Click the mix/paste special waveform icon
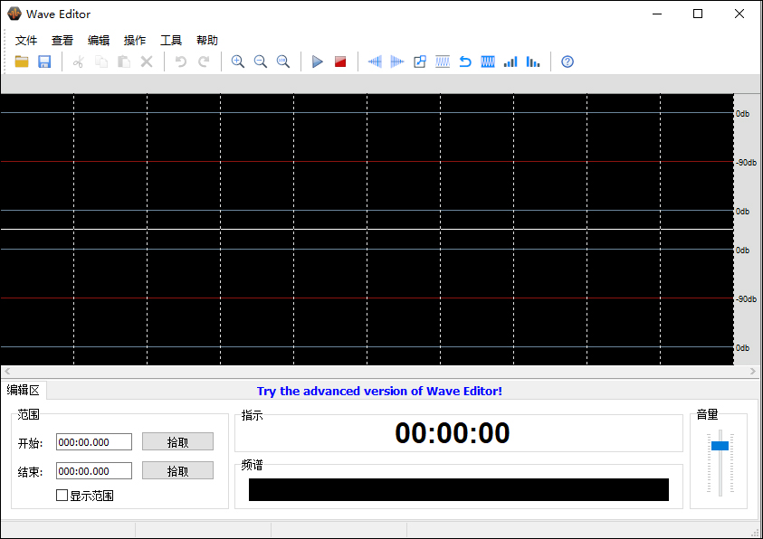 tap(419, 61)
